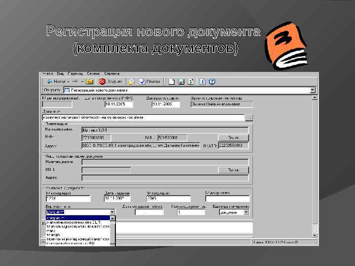Select the телефон list option
The height and width of the screenshot is (266, 355).
[x=78, y=235]
